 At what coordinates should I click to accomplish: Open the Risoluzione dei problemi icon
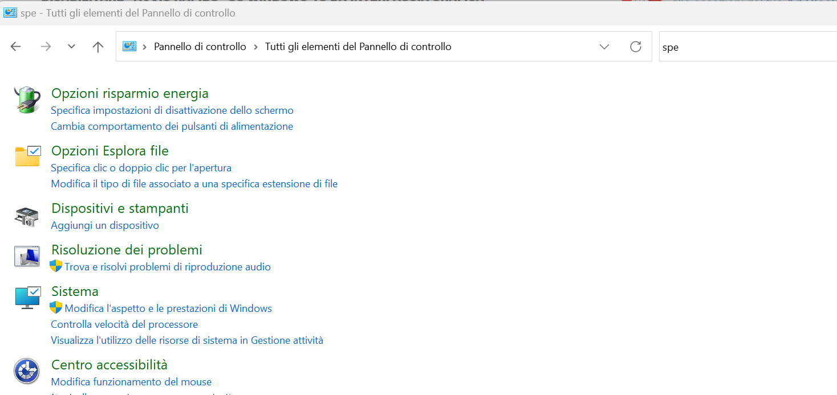tap(27, 257)
